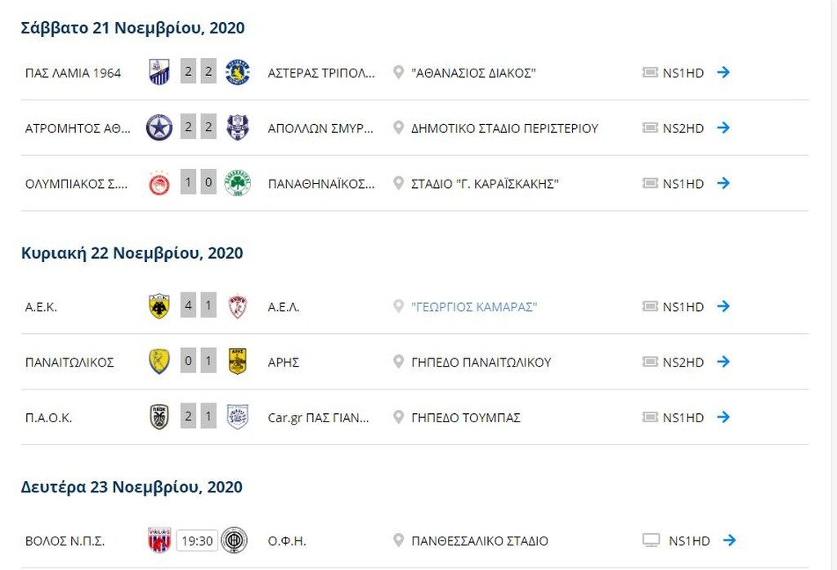Click the arrow for the ΒΟΛΟΣ vs ΟΦΗ fixture

coord(728,540)
